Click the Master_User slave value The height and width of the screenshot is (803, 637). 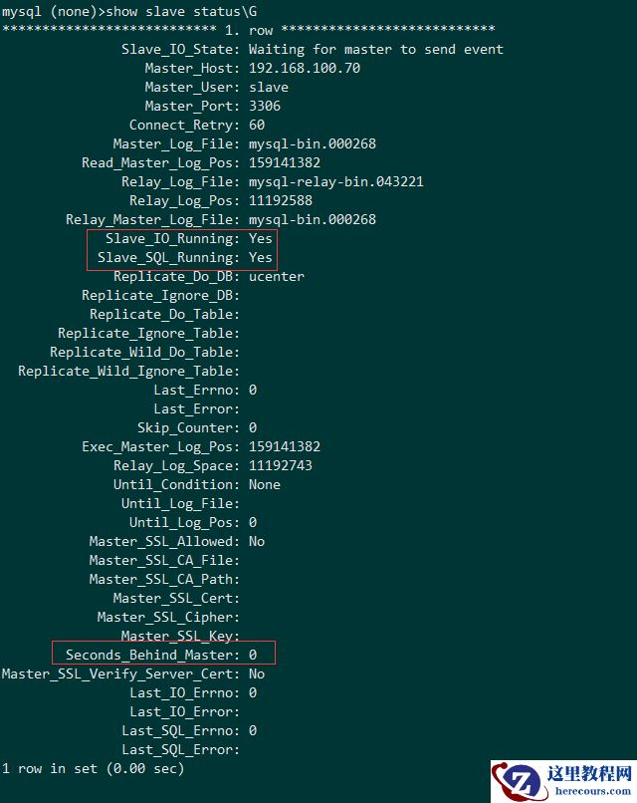point(269,87)
